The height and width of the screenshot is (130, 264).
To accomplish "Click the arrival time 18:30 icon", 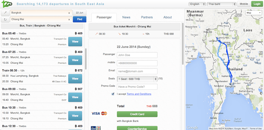I will [x=119, y=34].
